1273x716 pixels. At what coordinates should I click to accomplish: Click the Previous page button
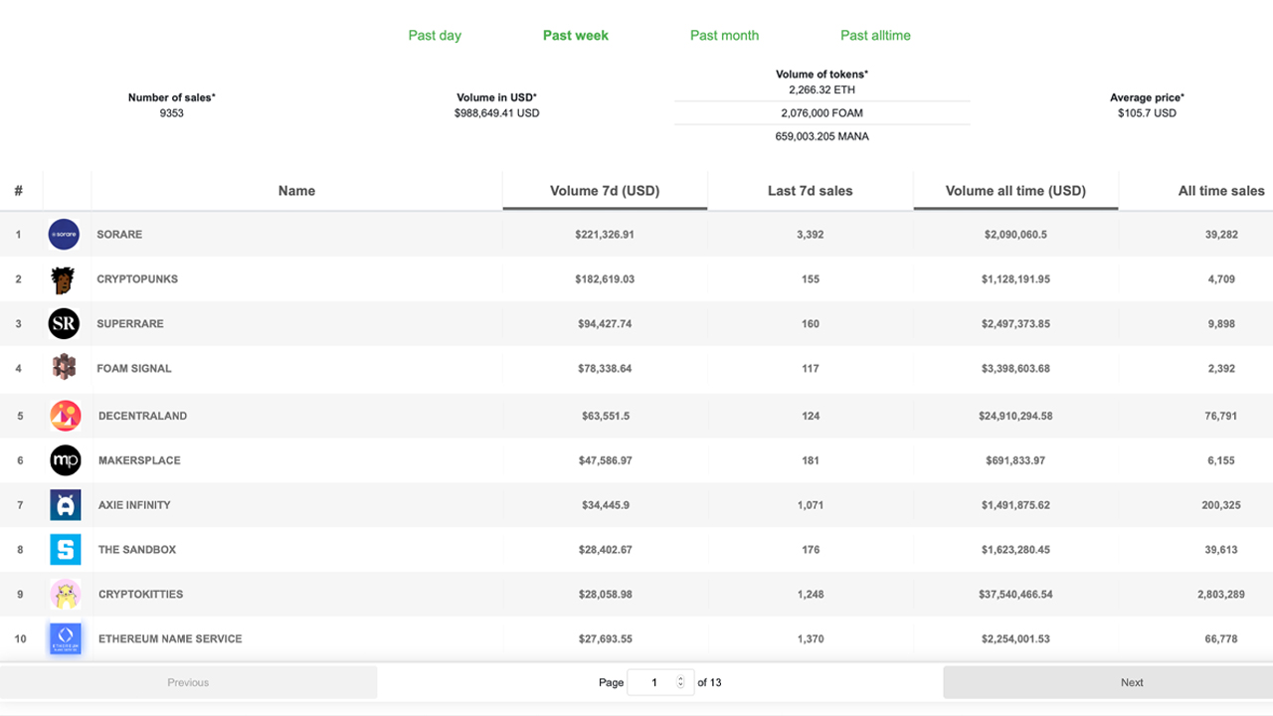[x=188, y=682]
